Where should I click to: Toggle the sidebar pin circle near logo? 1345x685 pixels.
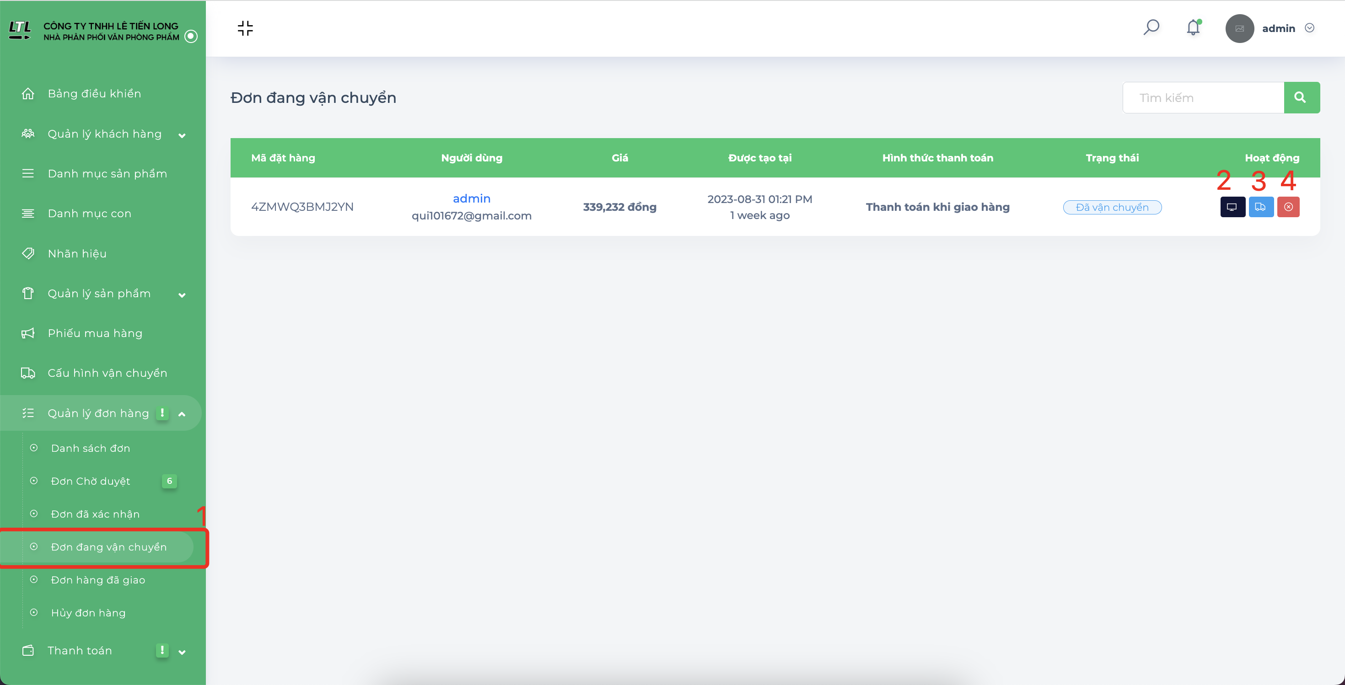tap(191, 36)
